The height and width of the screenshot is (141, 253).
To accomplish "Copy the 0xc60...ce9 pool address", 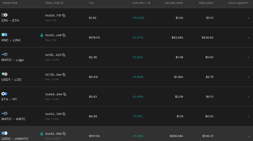I will click(64, 35).
